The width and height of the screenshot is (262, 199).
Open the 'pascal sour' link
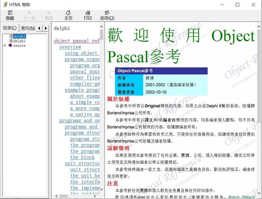(85, 72)
